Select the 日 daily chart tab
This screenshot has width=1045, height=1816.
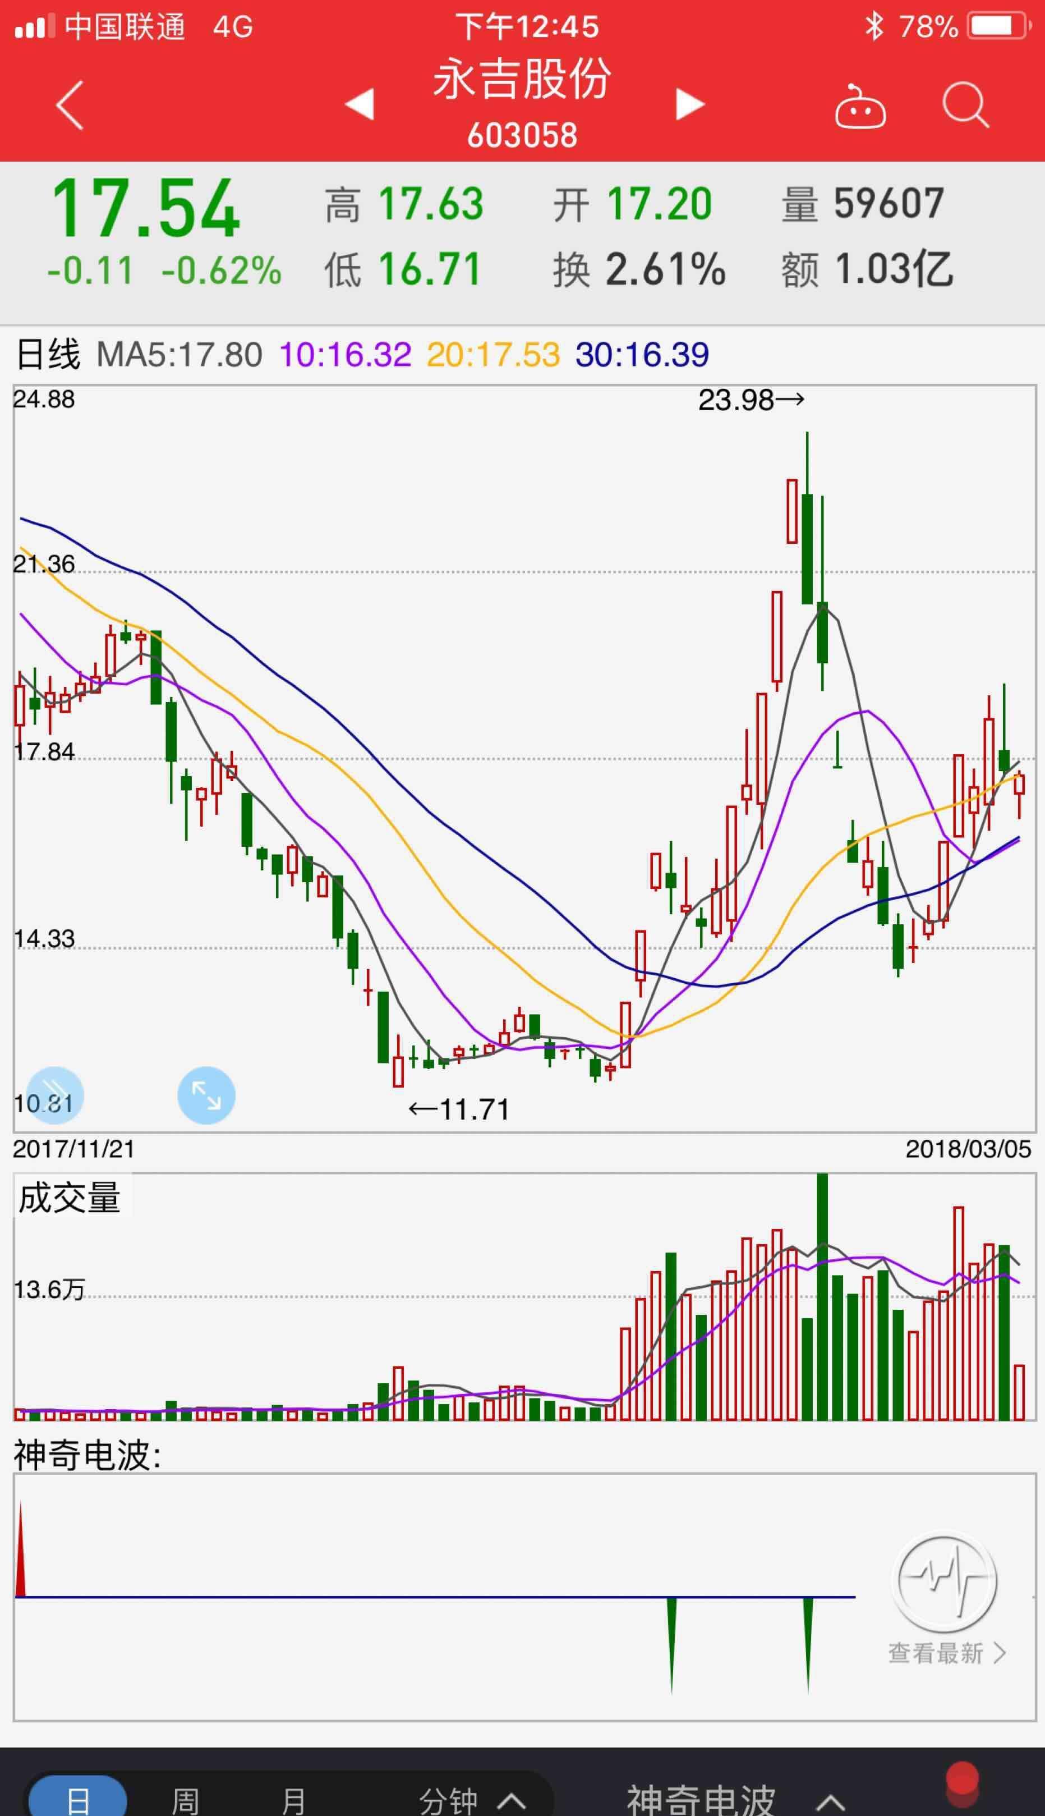coord(77,1796)
